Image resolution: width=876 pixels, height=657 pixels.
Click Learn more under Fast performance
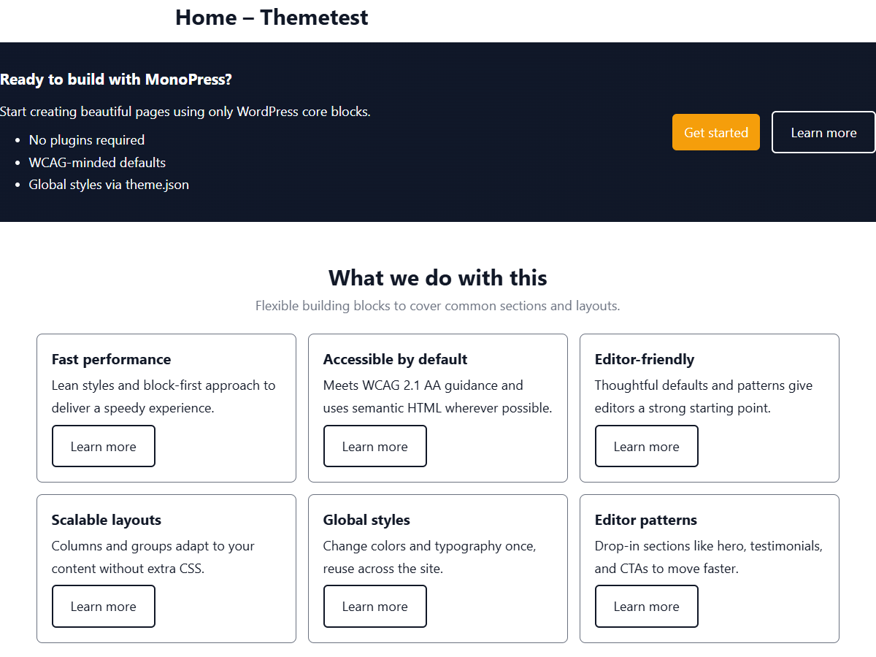[x=103, y=445]
